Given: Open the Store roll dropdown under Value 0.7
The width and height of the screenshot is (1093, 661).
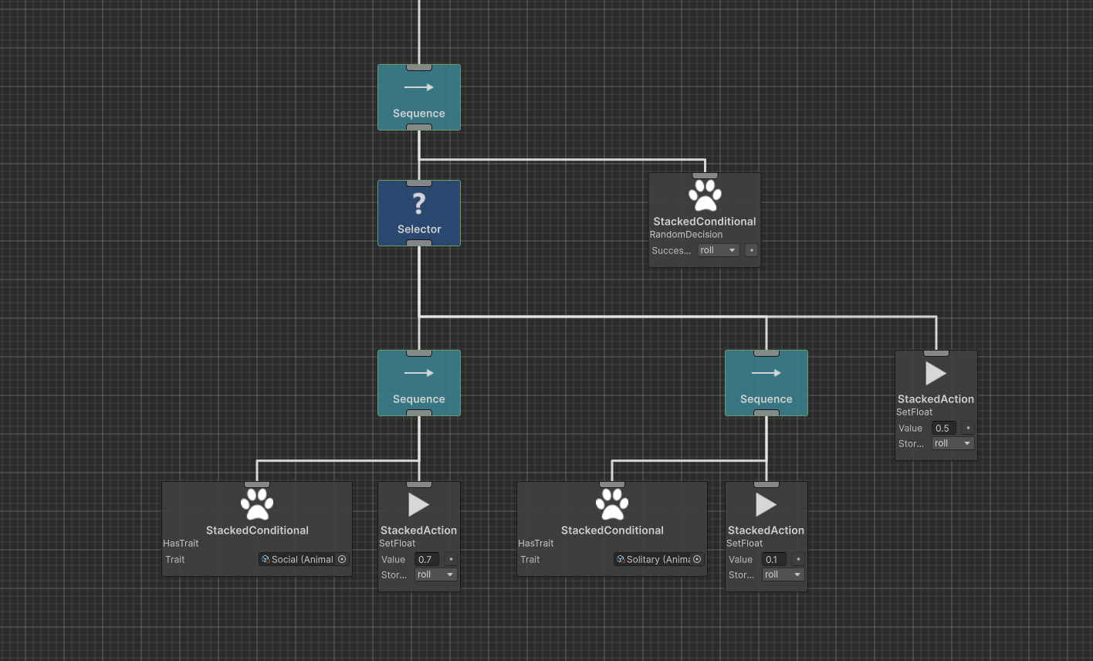Looking at the screenshot, I should click(436, 575).
